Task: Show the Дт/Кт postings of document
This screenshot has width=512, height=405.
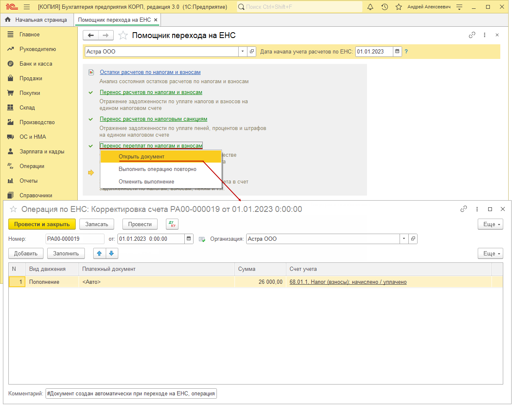Action: pyautogui.click(x=172, y=224)
